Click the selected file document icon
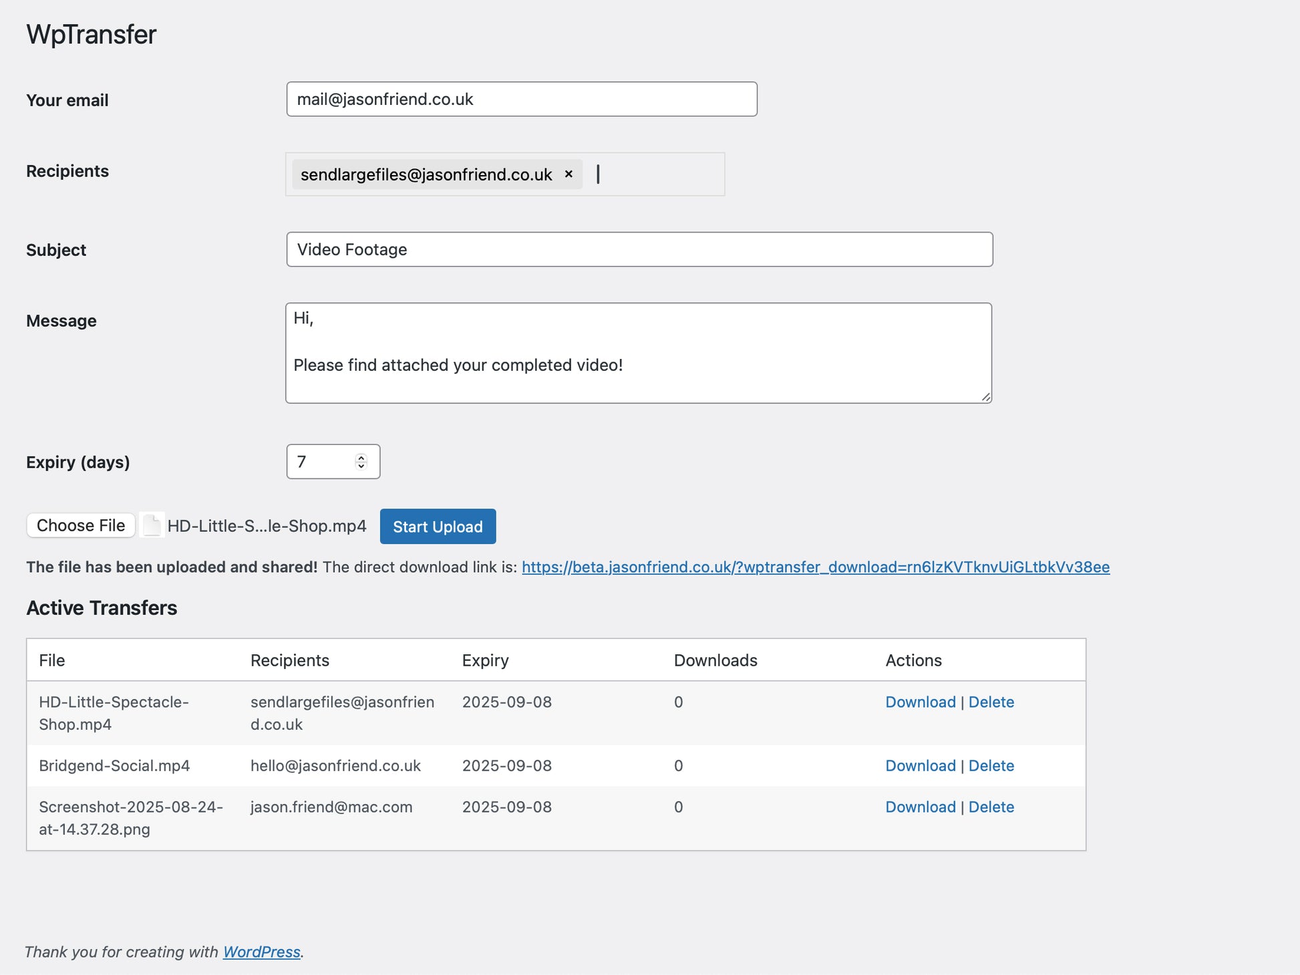This screenshot has height=975, width=1300. 152,525
